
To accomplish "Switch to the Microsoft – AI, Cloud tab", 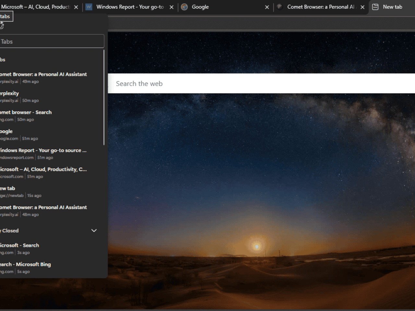I will [36, 7].
